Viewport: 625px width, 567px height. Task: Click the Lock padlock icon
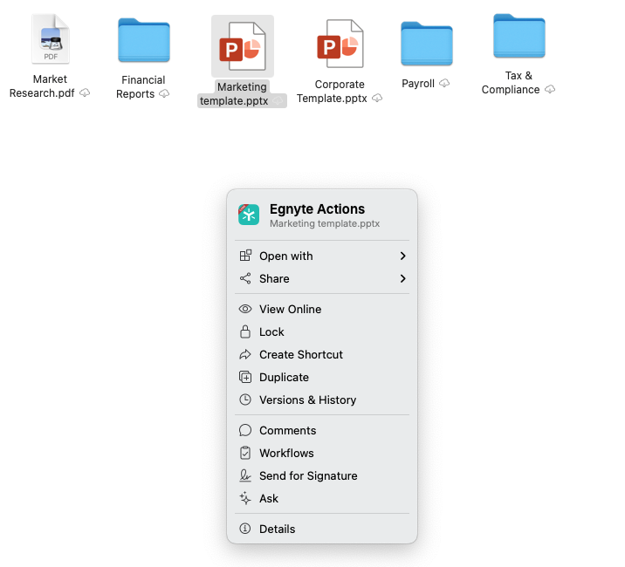(x=245, y=331)
